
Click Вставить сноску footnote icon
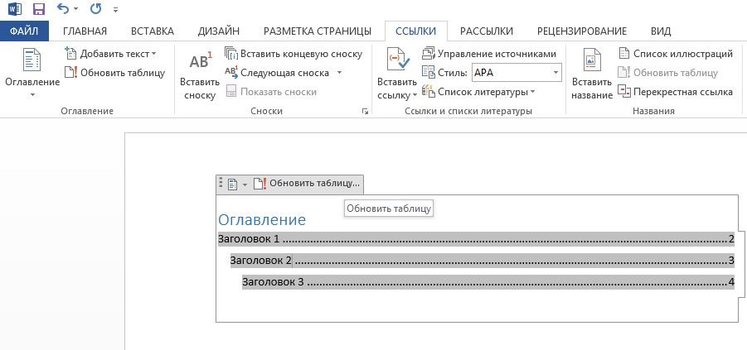[x=200, y=74]
